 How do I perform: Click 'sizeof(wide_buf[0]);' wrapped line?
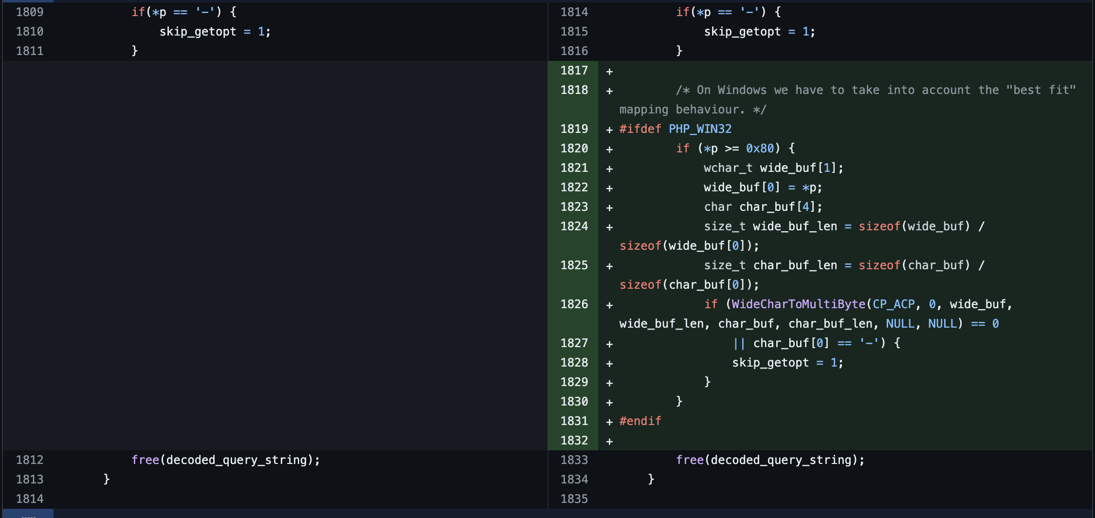click(x=689, y=246)
